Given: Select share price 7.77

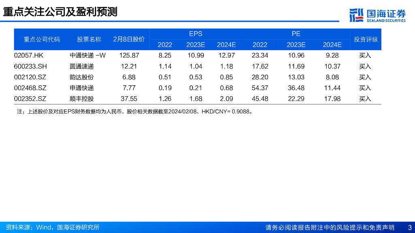Looking at the screenshot, I should [129, 88].
